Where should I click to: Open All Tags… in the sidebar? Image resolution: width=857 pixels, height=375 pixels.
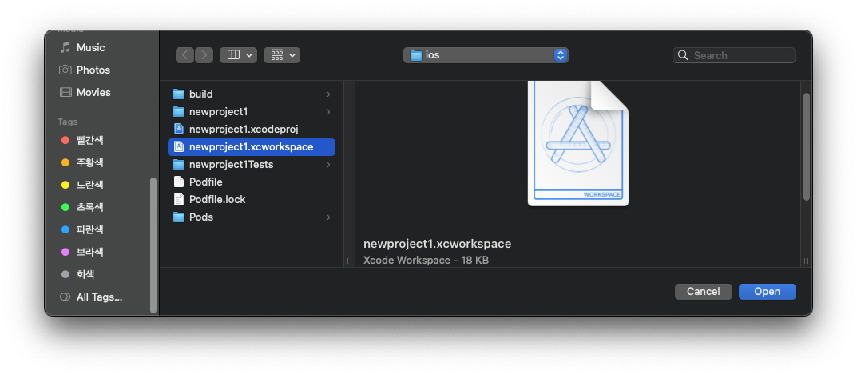pyautogui.click(x=91, y=297)
